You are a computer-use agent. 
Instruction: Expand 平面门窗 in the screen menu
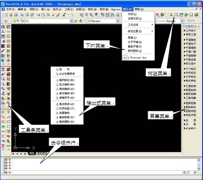[x=190, y=52]
